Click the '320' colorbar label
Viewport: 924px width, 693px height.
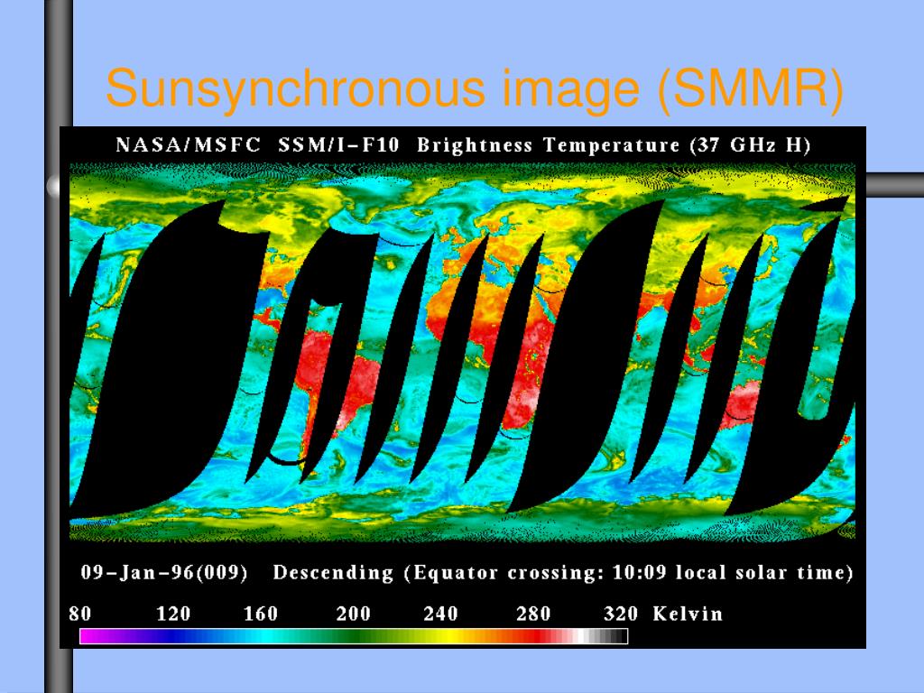click(x=621, y=614)
